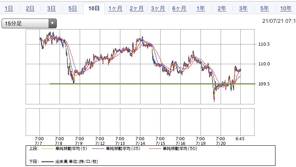Open the 3ヶ月 range tab
Screen dimensions: 296x167
158,9
